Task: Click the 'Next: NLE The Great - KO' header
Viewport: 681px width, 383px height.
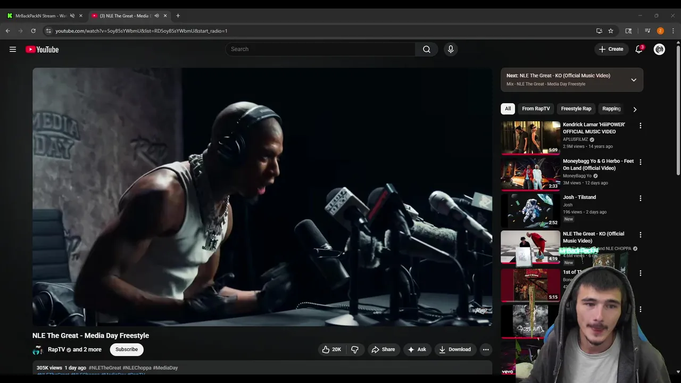Action: coord(558,76)
